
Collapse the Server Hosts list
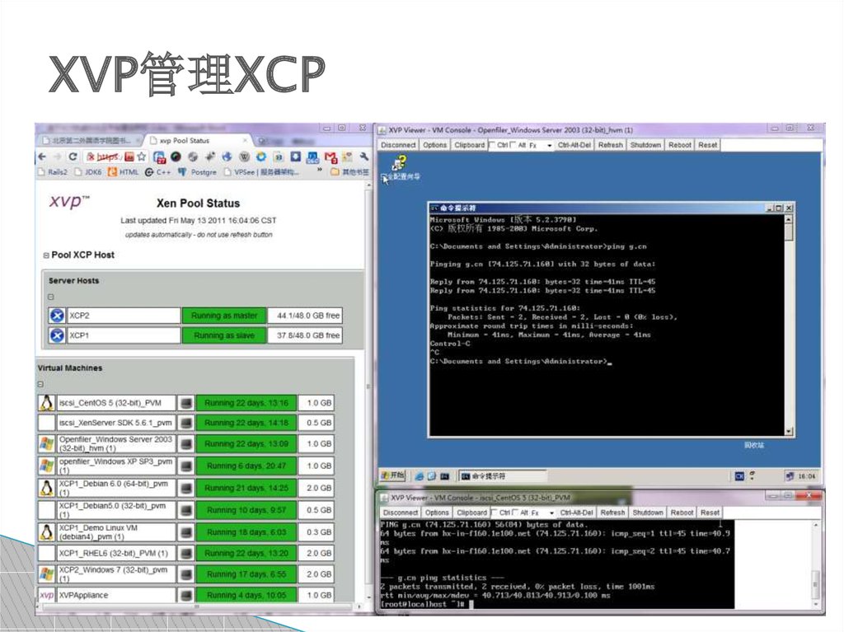[50, 297]
